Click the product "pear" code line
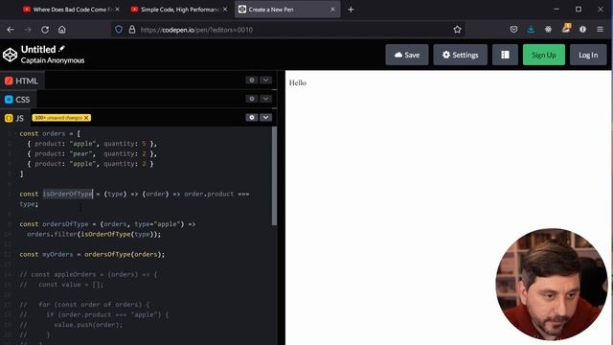 (x=92, y=153)
